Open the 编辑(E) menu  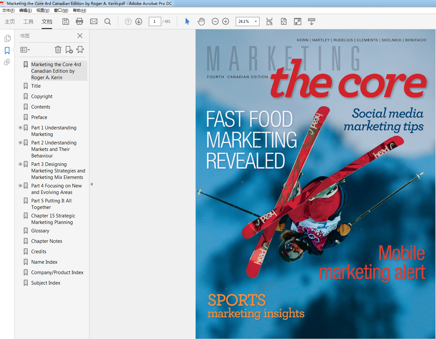tap(25, 10)
